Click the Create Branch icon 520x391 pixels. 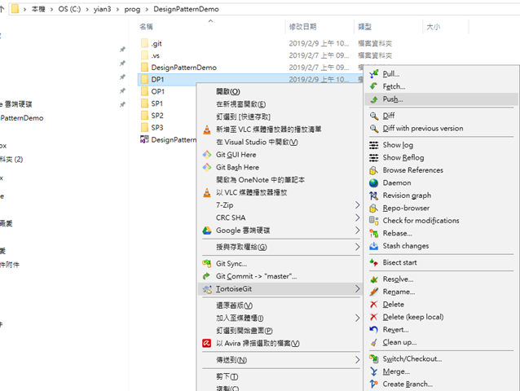pyautogui.click(x=374, y=384)
